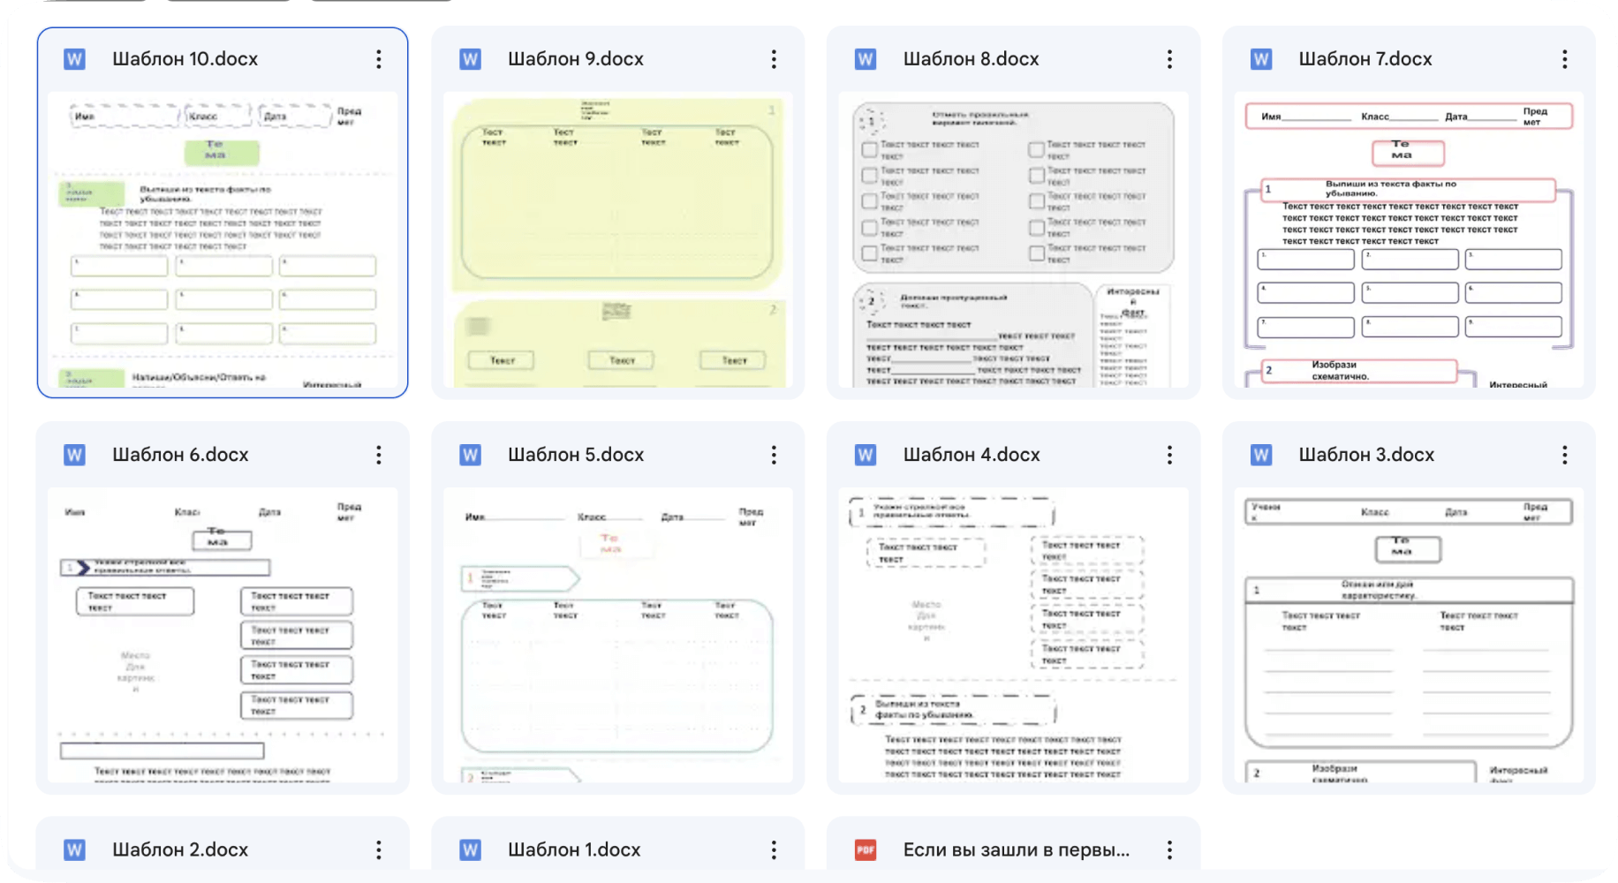Click the file name Шаблон 8.docx
This screenshot has height=883, width=1618.
click(x=971, y=59)
